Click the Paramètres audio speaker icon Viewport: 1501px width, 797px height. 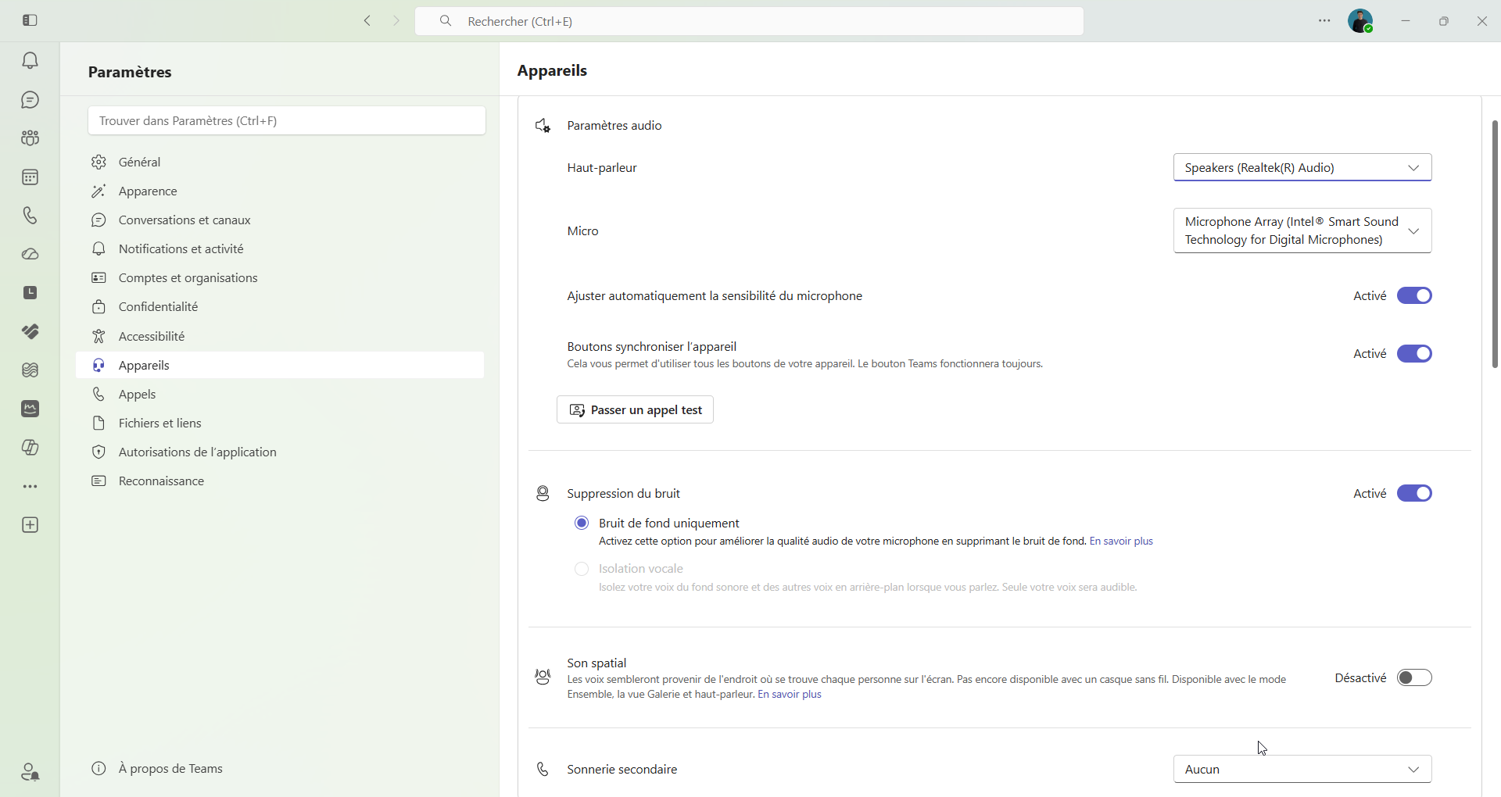(543, 126)
